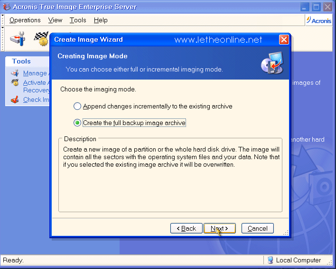Click the Check Image checkmark icon

click(x=15, y=99)
